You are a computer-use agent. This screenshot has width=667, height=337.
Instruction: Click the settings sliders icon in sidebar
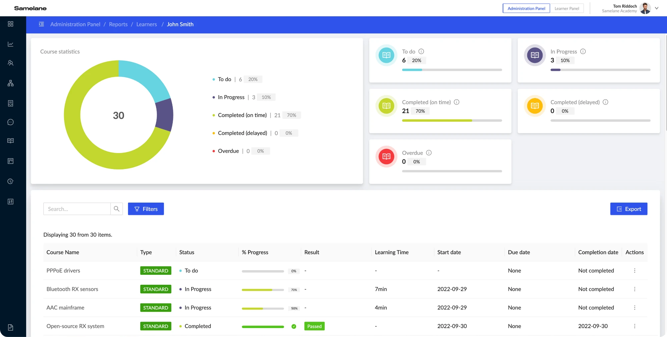click(10, 201)
